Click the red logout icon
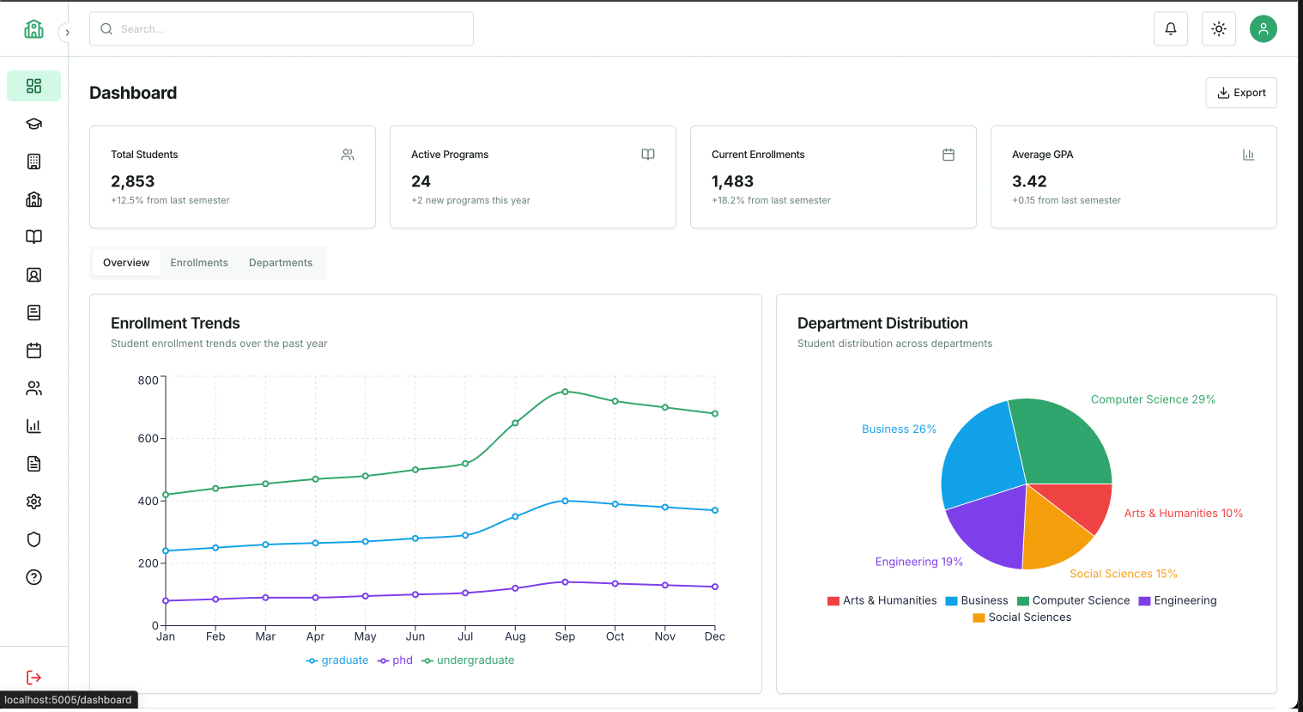This screenshot has width=1303, height=712. (x=33, y=678)
